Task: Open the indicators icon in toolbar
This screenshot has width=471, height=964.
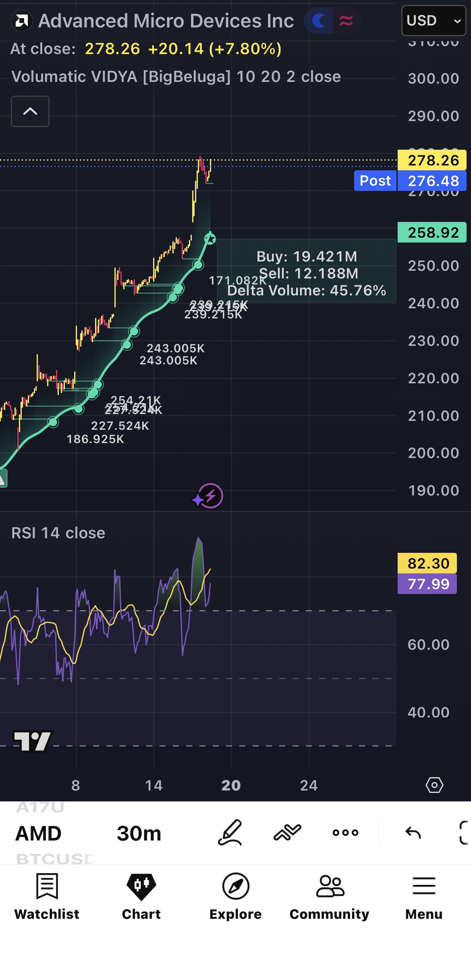Action: [287, 832]
